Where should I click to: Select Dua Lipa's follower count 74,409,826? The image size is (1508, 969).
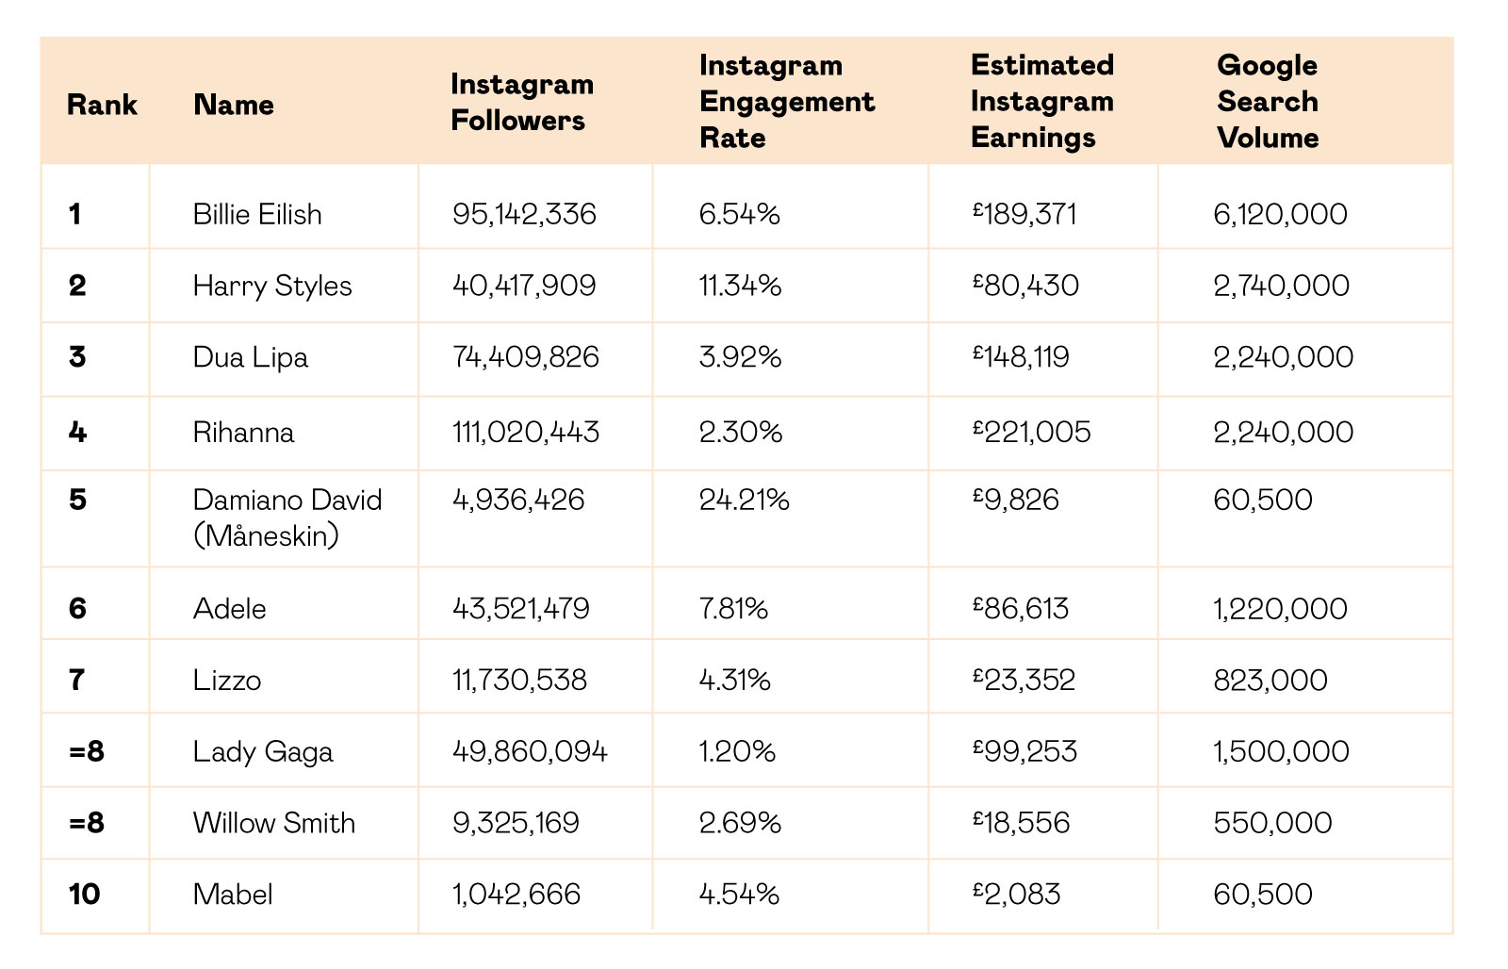(526, 357)
